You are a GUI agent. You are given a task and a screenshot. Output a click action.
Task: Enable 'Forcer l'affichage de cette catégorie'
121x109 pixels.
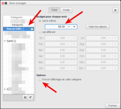tap(40, 80)
